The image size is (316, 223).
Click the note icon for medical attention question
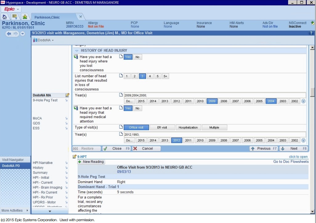pyautogui.click(x=121, y=108)
